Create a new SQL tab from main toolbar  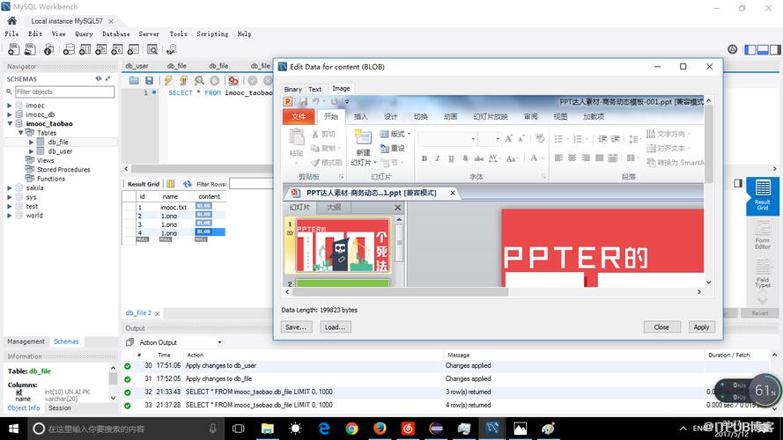point(13,49)
